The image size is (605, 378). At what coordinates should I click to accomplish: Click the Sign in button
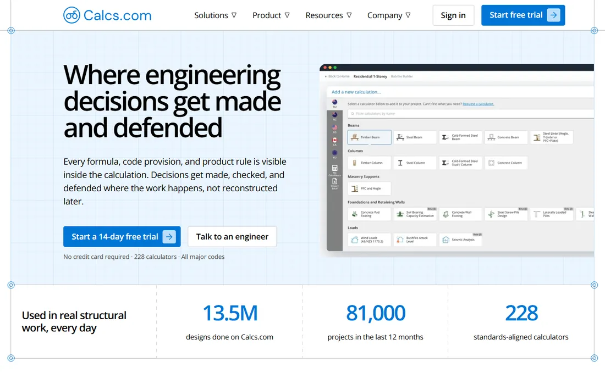[453, 15]
